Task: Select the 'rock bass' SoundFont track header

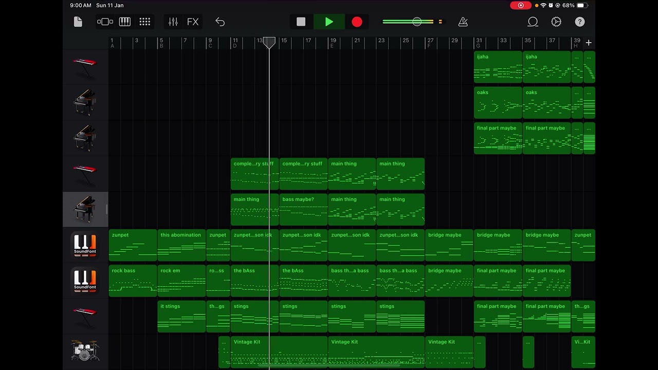Action: (85, 281)
